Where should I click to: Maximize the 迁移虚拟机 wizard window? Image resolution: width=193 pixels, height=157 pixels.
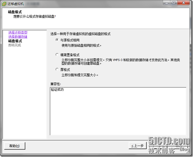[x=174, y=3]
